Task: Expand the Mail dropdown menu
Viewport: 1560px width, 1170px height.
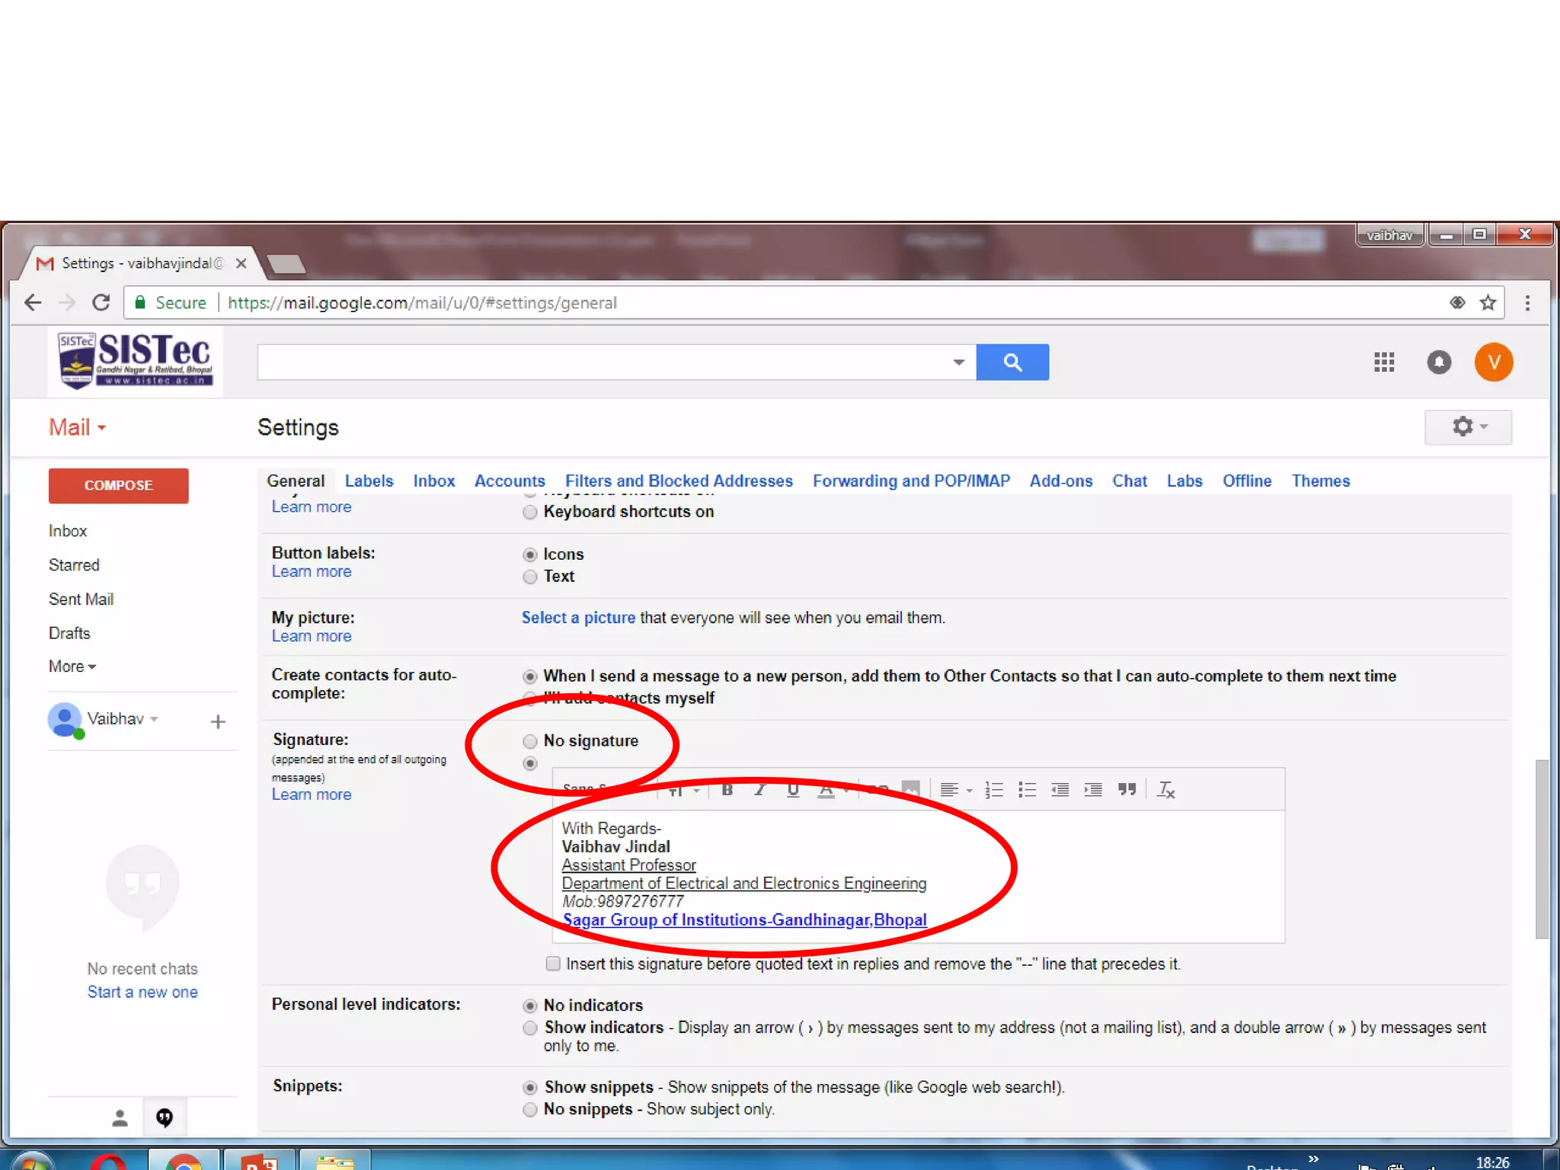Action: point(77,427)
